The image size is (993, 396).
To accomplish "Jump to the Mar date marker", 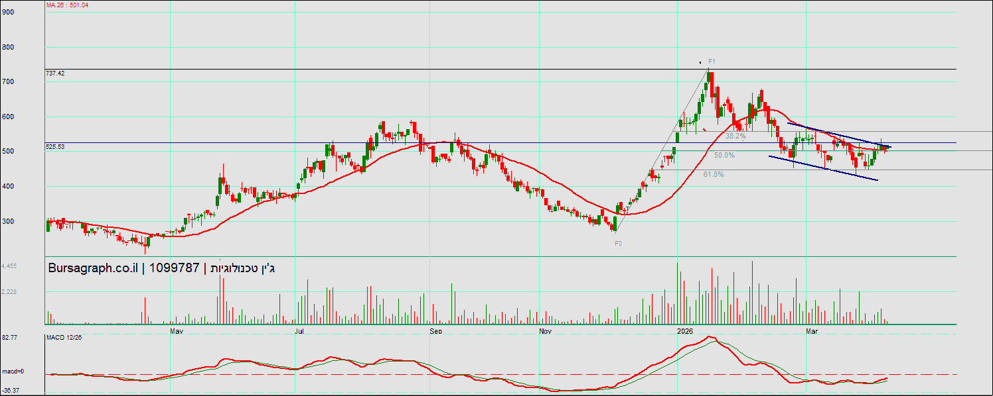I will [x=810, y=330].
